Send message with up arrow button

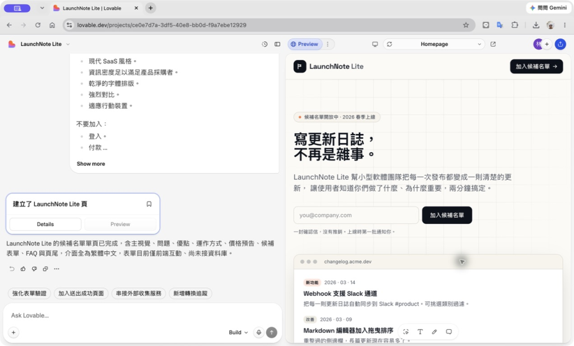(x=272, y=333)
